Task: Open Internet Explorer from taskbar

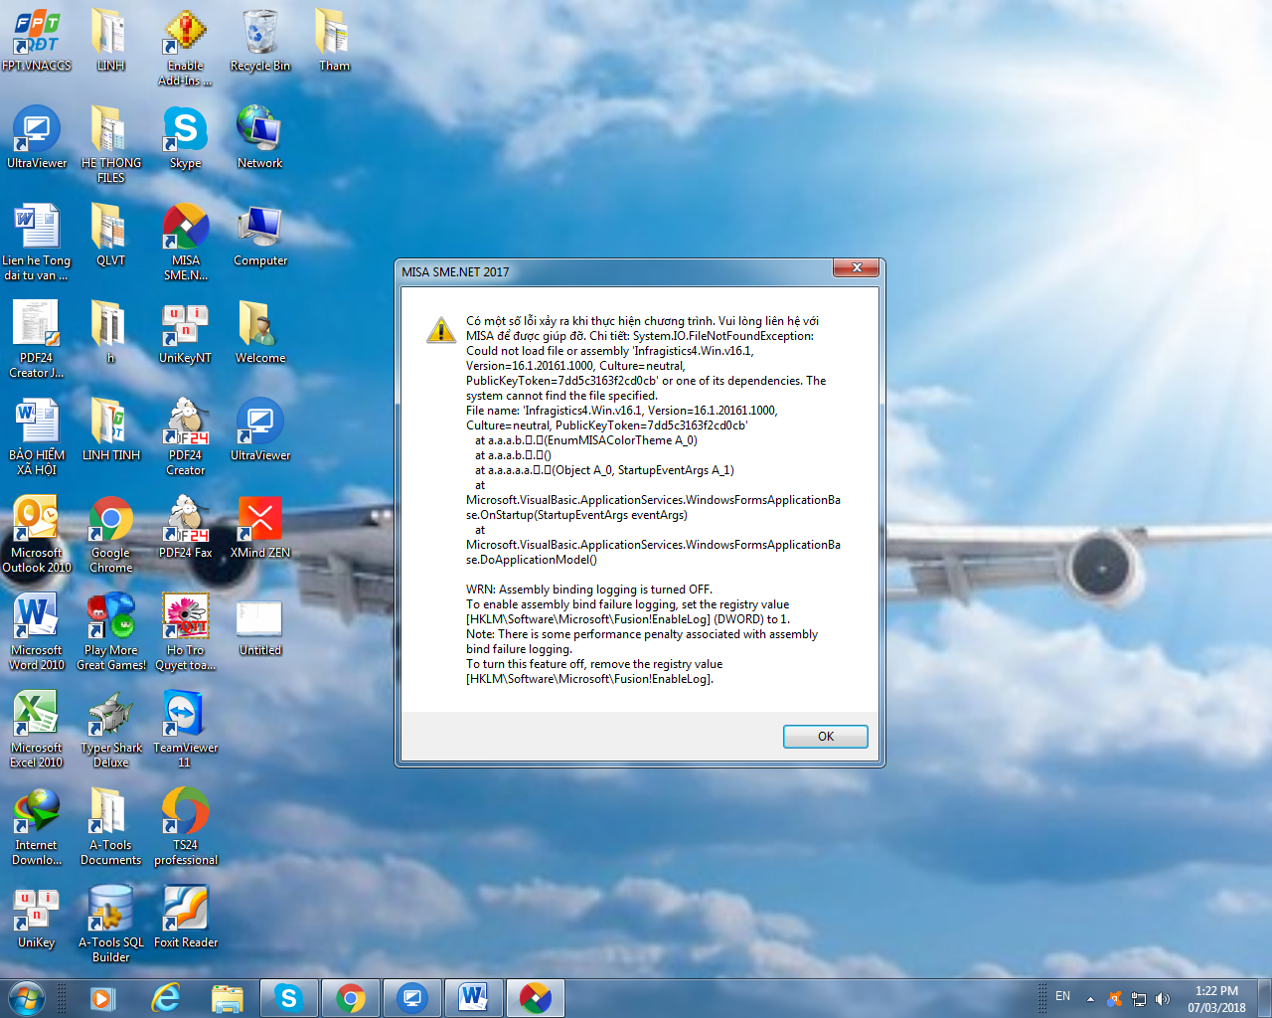Action: click(x=165, y=998)
